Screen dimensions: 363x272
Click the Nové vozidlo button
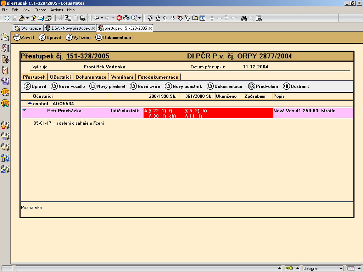68,86
